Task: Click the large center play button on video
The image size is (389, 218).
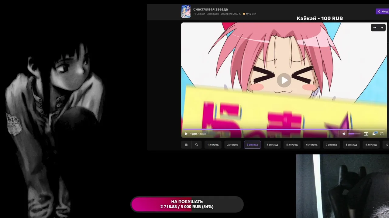Action: 284,80
